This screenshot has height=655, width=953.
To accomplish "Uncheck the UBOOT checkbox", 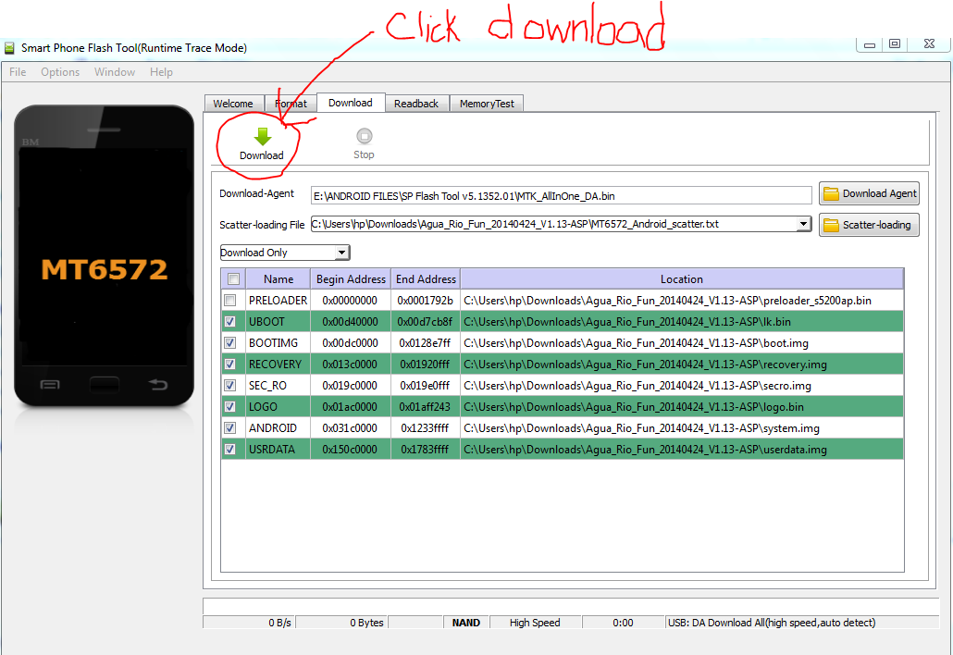I will [229, 321].
